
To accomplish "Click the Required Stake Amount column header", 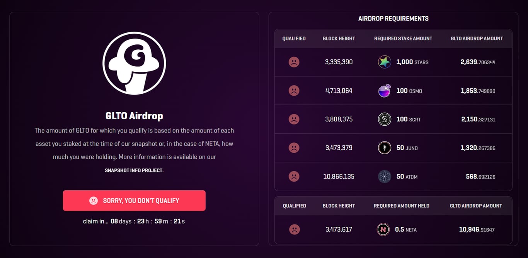I will [403, 39].
